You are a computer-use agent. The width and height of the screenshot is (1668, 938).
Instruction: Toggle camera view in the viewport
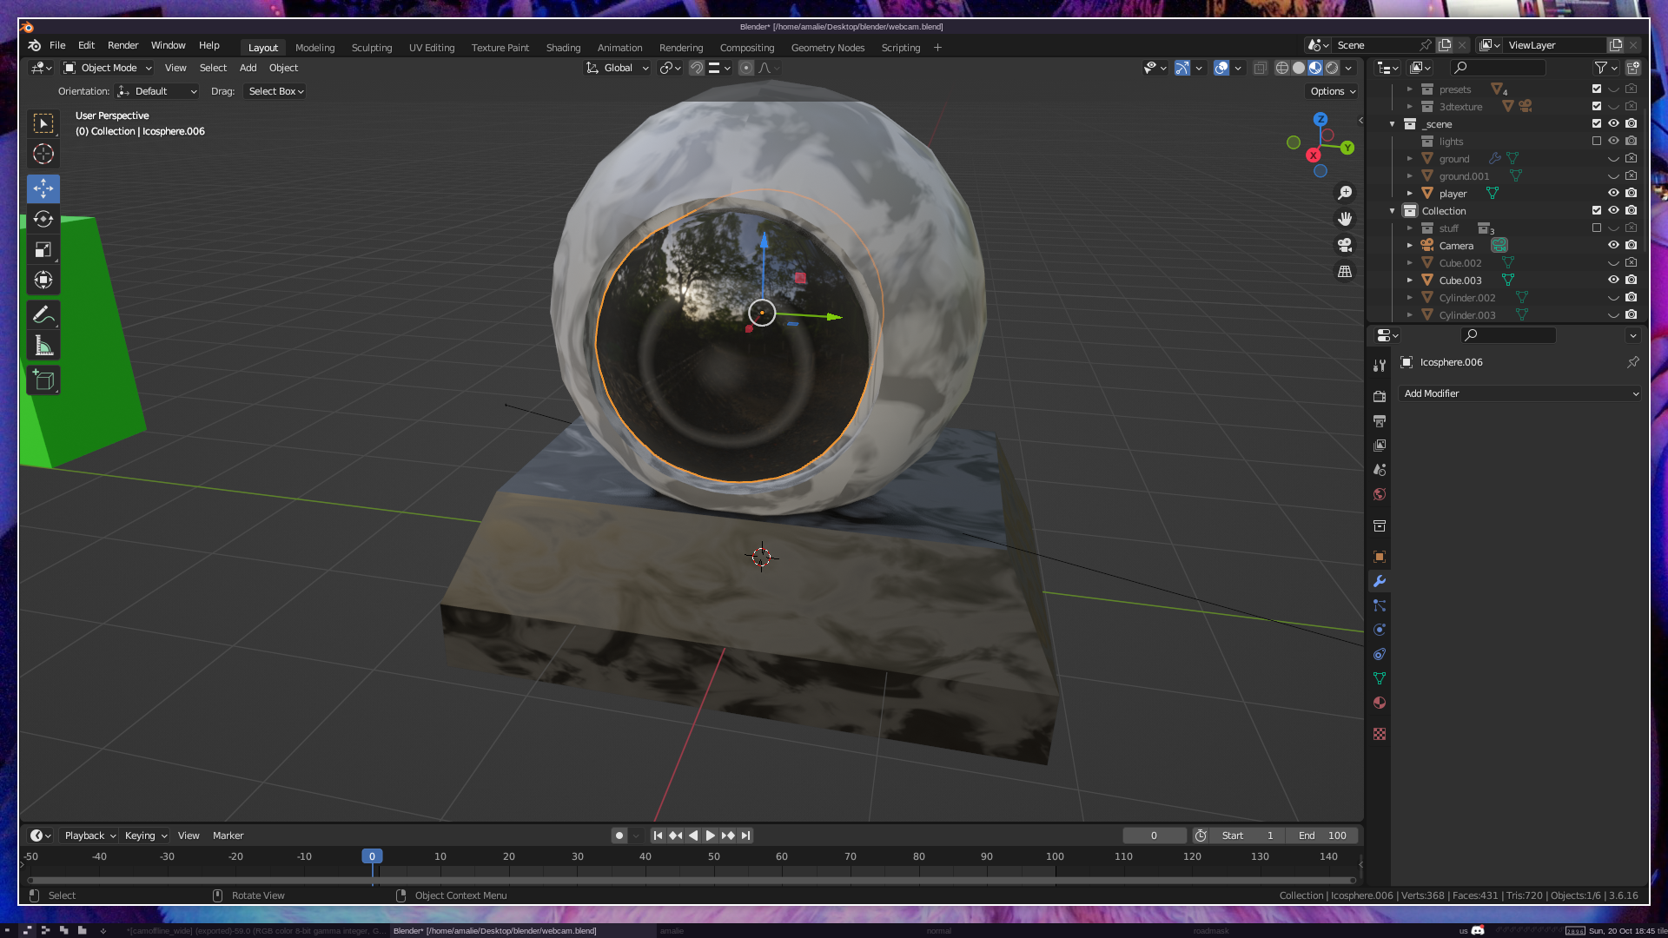[x=1345, y=245]
